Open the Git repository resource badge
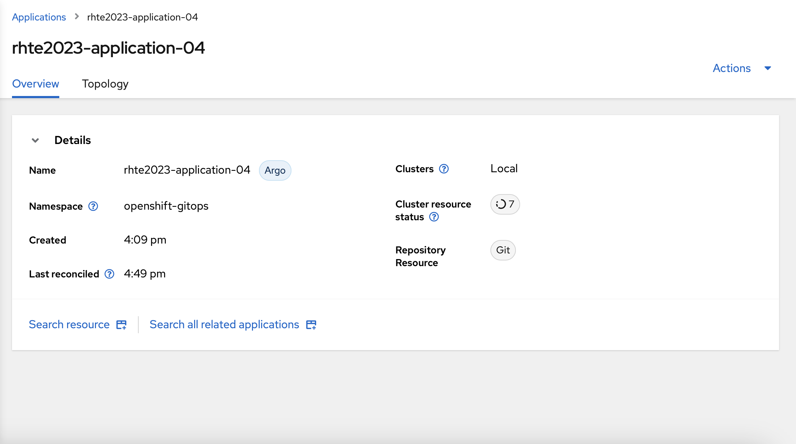Screen dimensions: 796x444 point(503,250)
